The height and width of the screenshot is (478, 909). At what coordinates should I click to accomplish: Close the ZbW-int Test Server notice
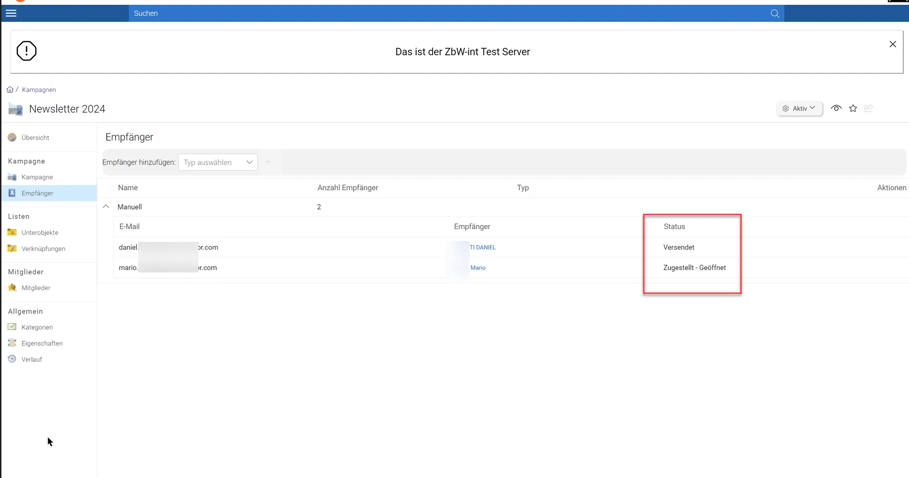coord(893,44)
